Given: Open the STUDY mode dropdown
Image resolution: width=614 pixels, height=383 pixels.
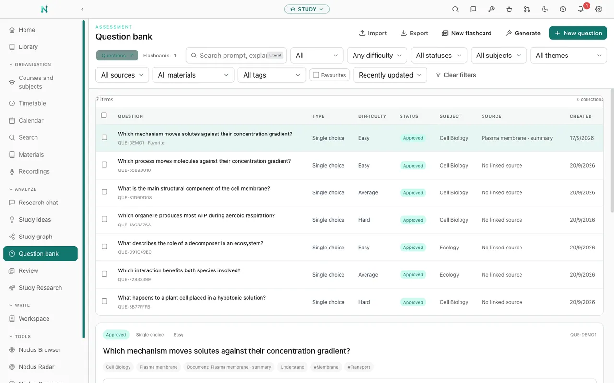Looking at the screenshot, I should [x=307, y=9].
